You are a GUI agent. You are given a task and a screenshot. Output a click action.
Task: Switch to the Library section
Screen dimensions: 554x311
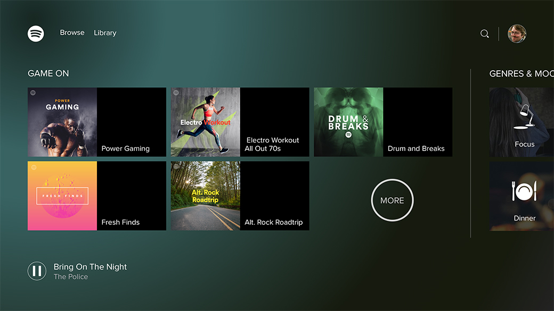[105, 33]
